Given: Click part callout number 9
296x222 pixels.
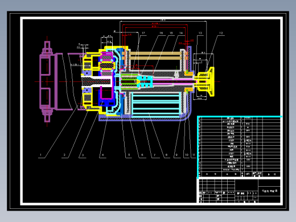Looking at the screenshot, I should click(x=176, y=155).
